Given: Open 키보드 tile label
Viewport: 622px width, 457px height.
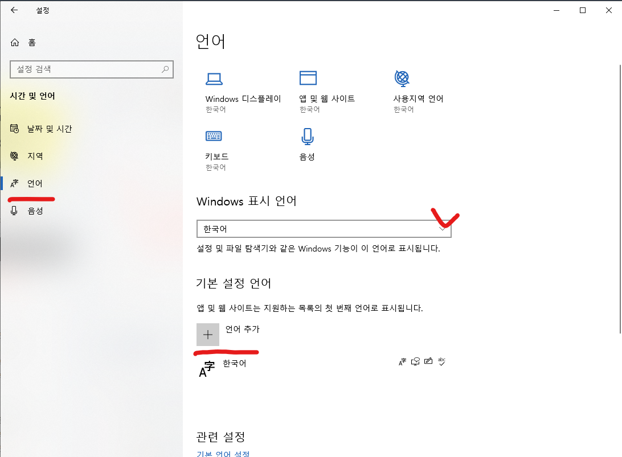Looking at the screenshot, I should pyautogui.click(x=217, y=157).
